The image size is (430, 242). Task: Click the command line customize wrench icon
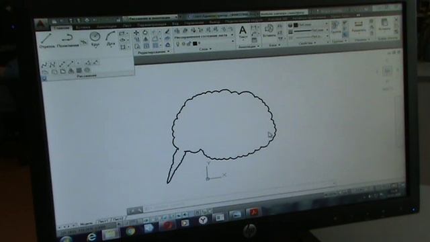(x=140, y=210)
